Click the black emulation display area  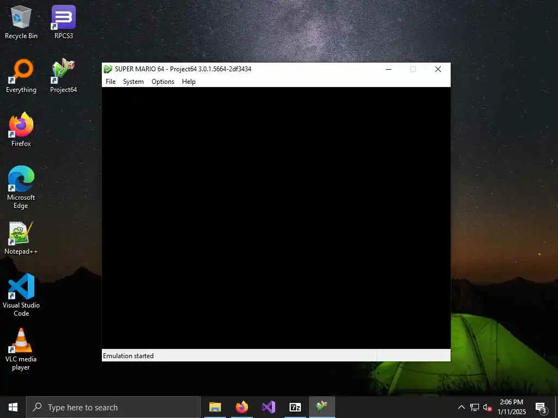(276, 218)
